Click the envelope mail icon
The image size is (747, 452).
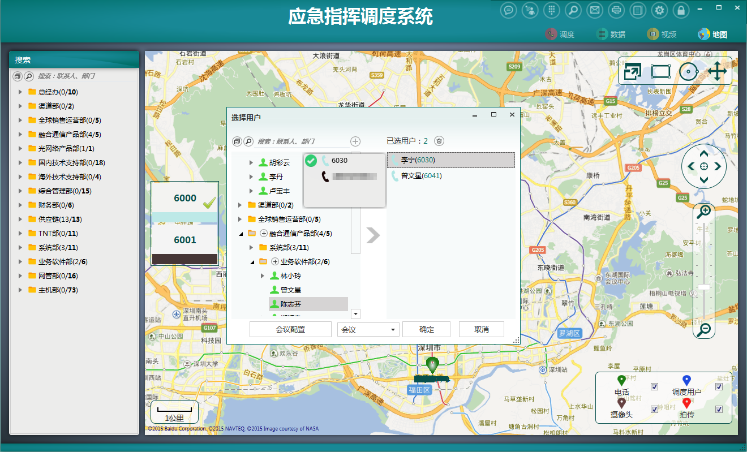point(594,10)
